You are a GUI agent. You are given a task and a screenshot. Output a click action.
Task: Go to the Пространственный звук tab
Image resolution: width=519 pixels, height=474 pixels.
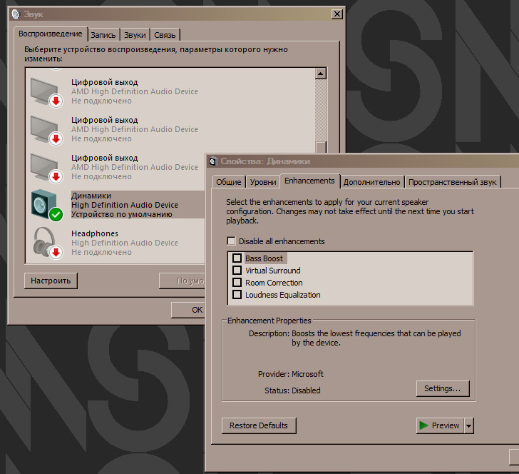click(452, 182)
